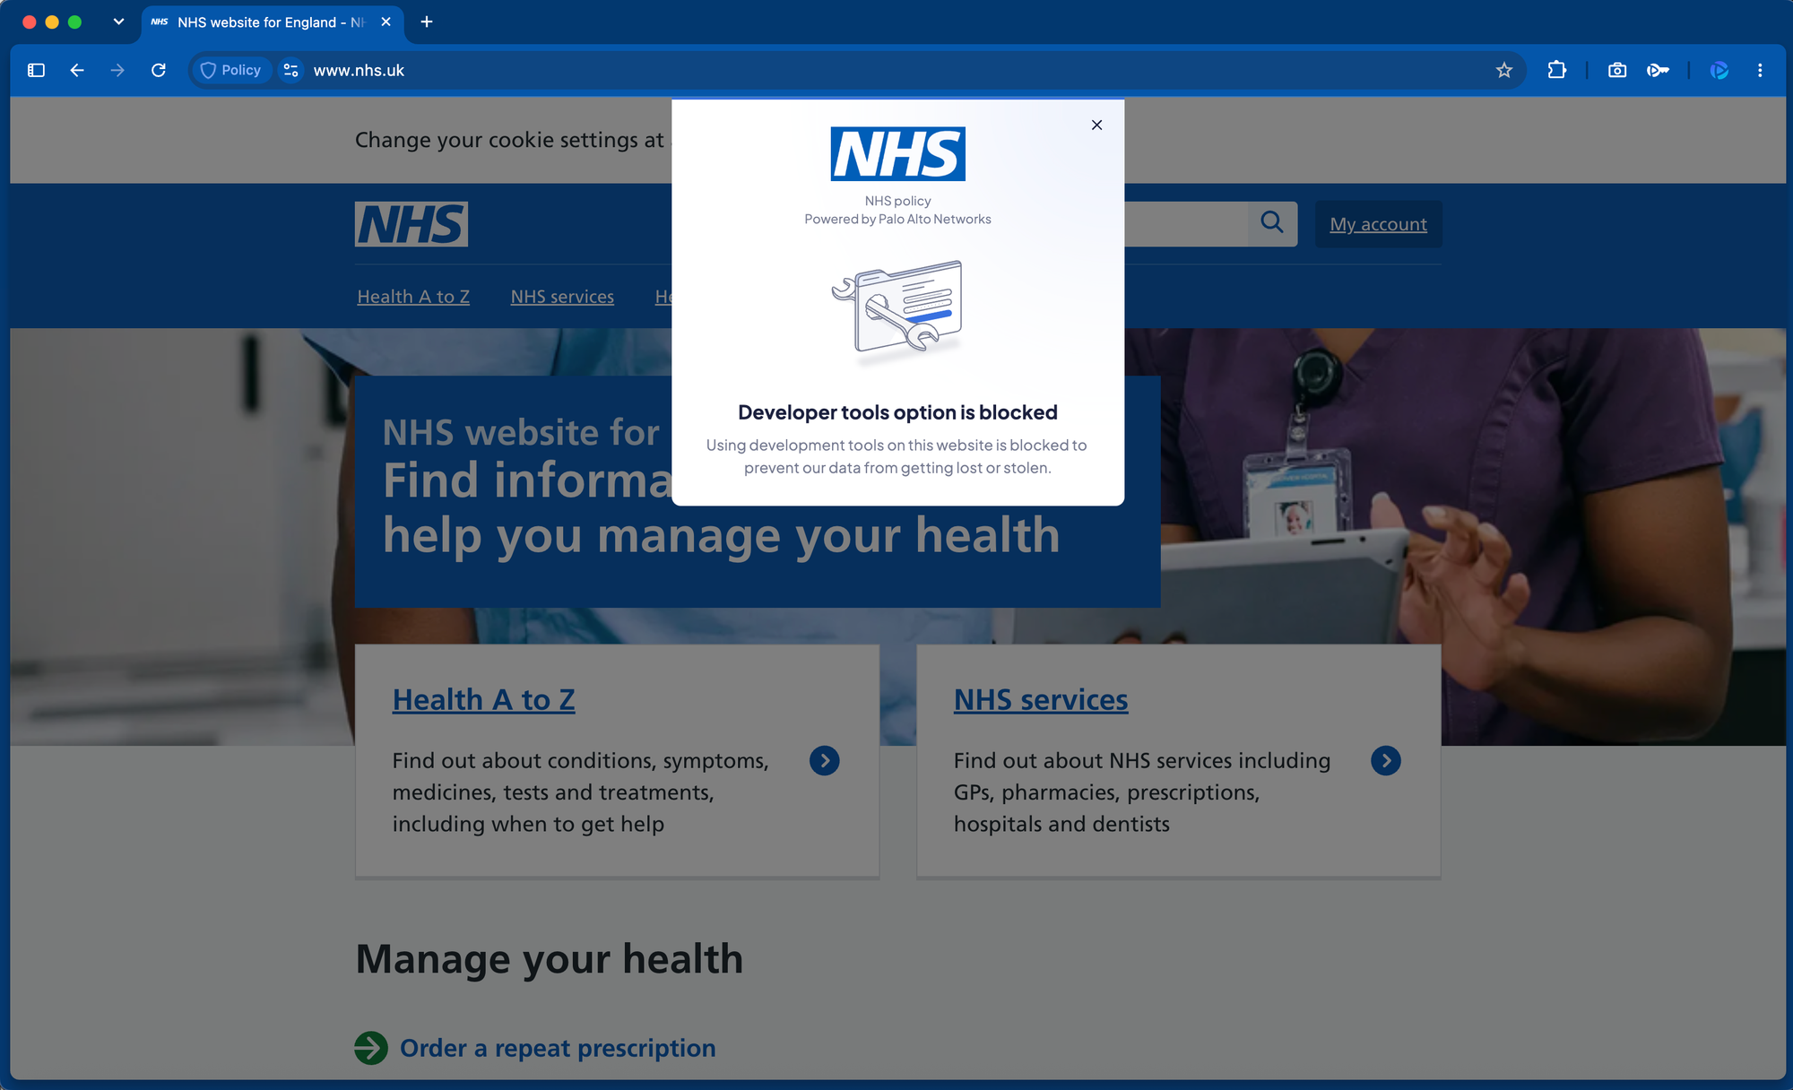This screenshot has width=1793, height=1090.
Task: Toggle the browser sidebar panel icon
Action: click(36, 70)
